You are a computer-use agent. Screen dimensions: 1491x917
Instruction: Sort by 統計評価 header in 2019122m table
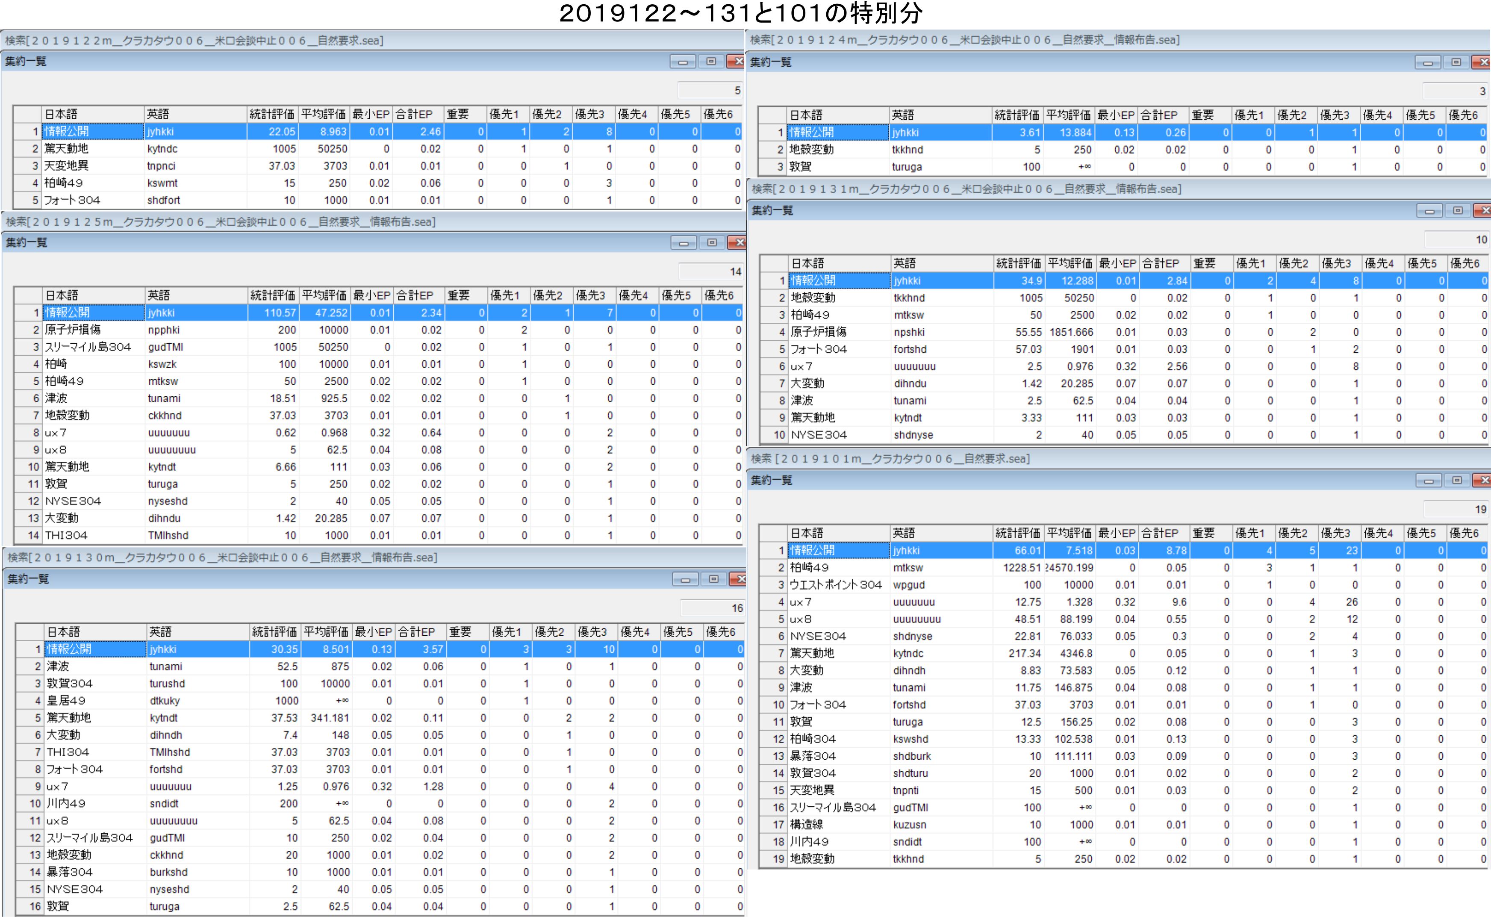pyautogui.click(x=271, y=114)
